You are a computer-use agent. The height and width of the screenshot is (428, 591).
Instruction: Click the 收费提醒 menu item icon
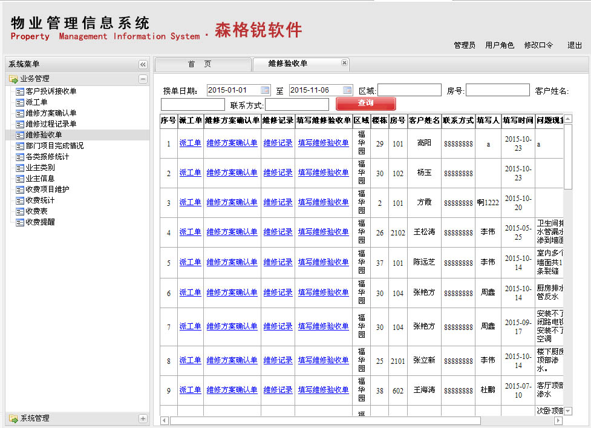(20, 222)
